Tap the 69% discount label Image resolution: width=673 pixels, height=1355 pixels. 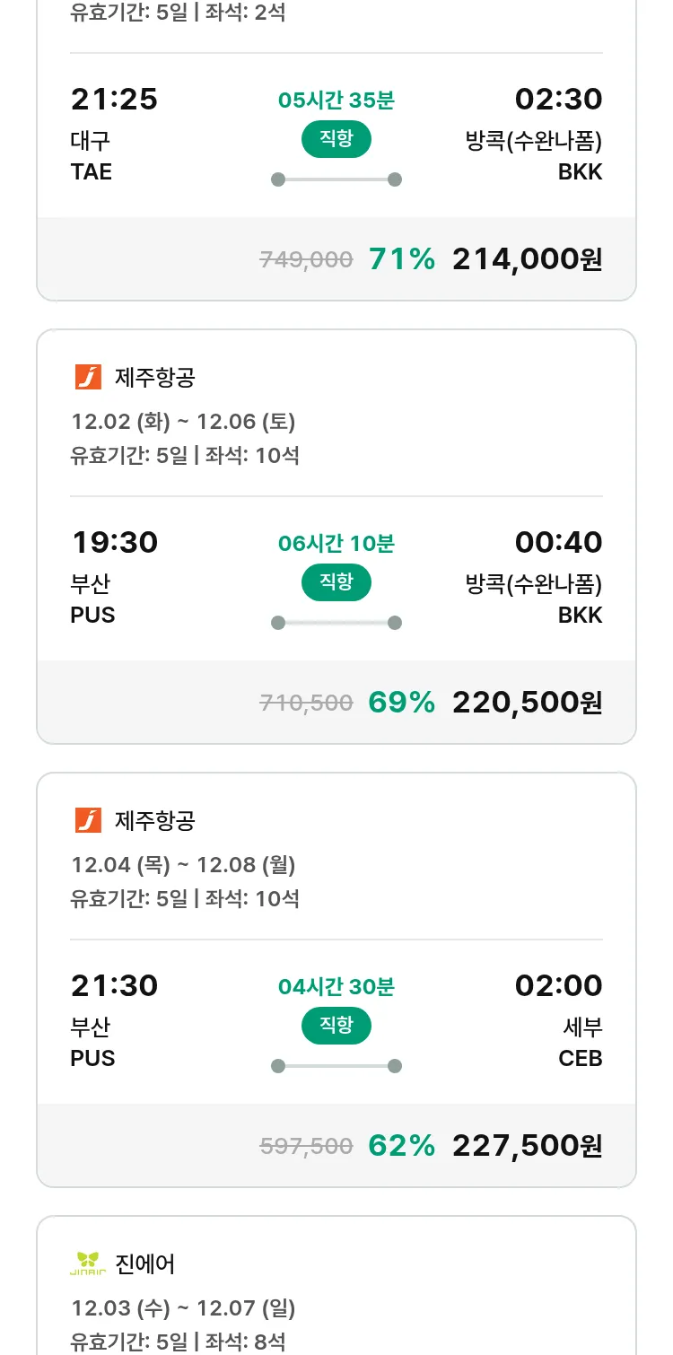(401, 703)
